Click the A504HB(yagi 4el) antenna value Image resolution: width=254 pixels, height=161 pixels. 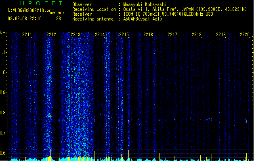(x=143, y=19)
